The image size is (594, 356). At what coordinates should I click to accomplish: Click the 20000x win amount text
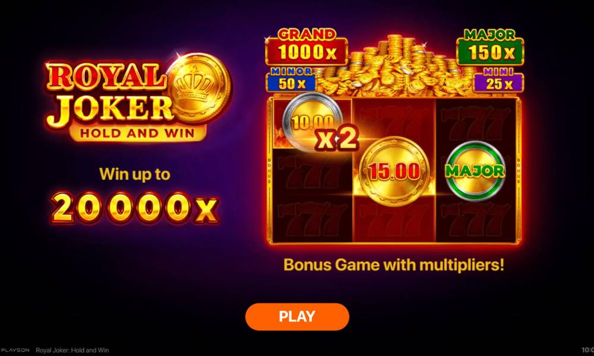coord(134,207)
